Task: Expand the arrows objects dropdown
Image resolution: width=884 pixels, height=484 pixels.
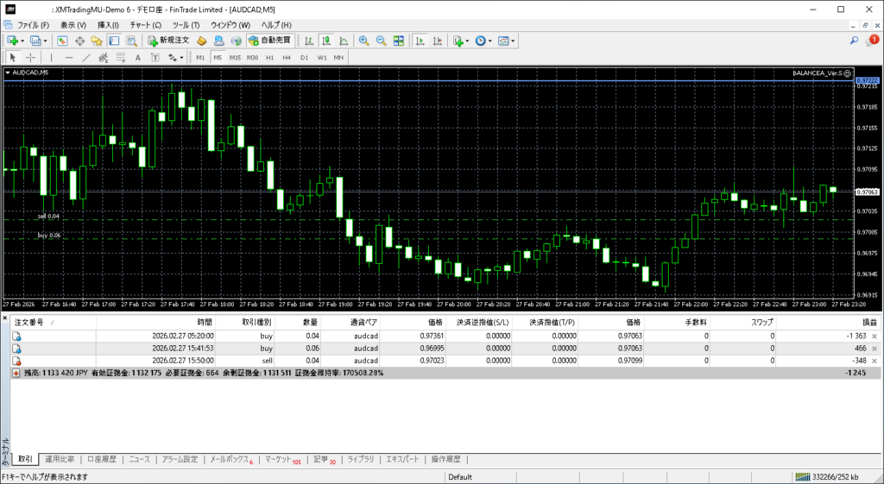Action: pos(175,58)
